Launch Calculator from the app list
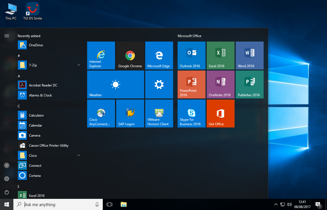The width and height of the screenshot is (327, 210). point(49,115)
